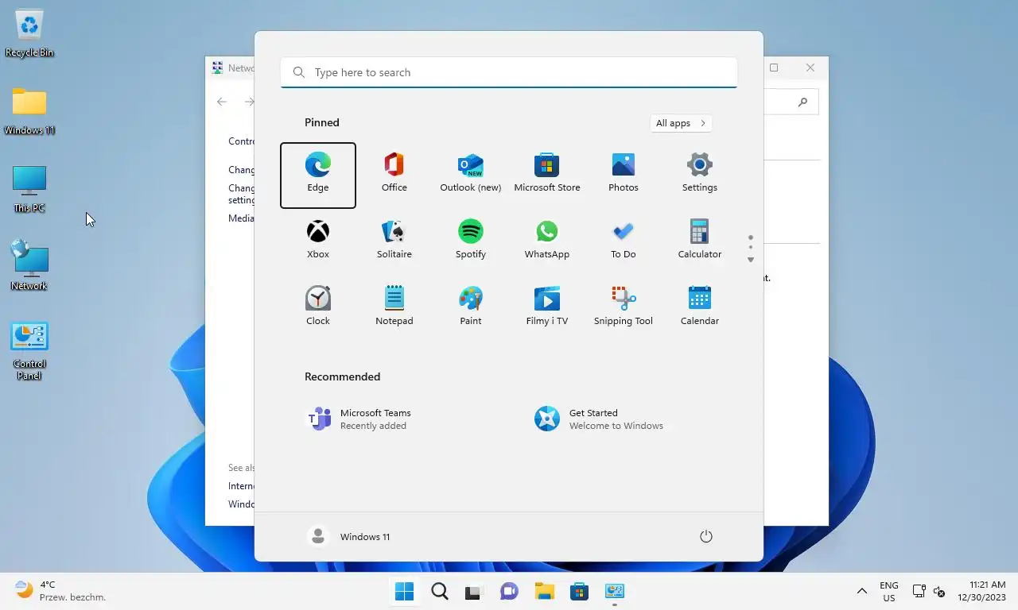Screen dimensions: 1018x610
Task: Open the WhatsApp pinned app
Action: [547, 242]
